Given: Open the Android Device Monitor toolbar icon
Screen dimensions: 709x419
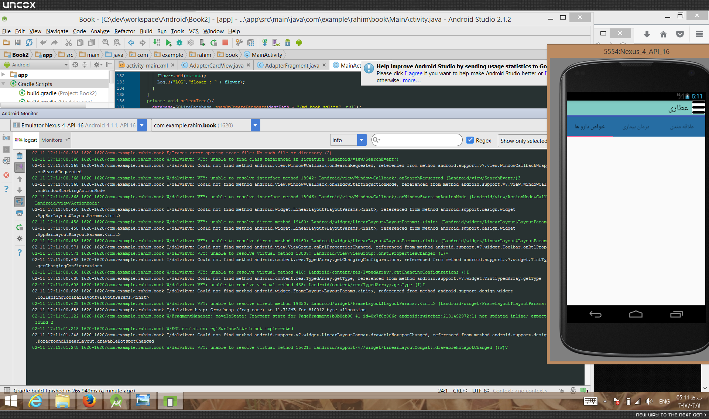Looking at the screenshot, I should pyautogui.click(x=299, y=43).
